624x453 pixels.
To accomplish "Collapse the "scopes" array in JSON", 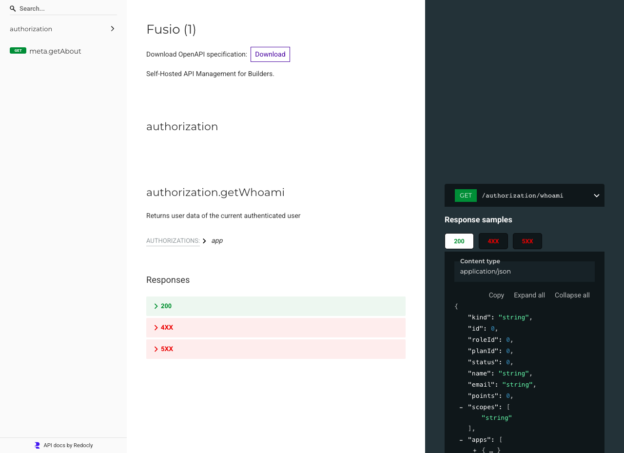I will (x=461, y=407).
